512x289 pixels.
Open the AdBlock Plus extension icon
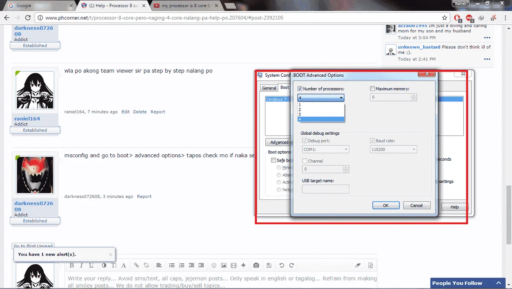click(x=469, y=18)
